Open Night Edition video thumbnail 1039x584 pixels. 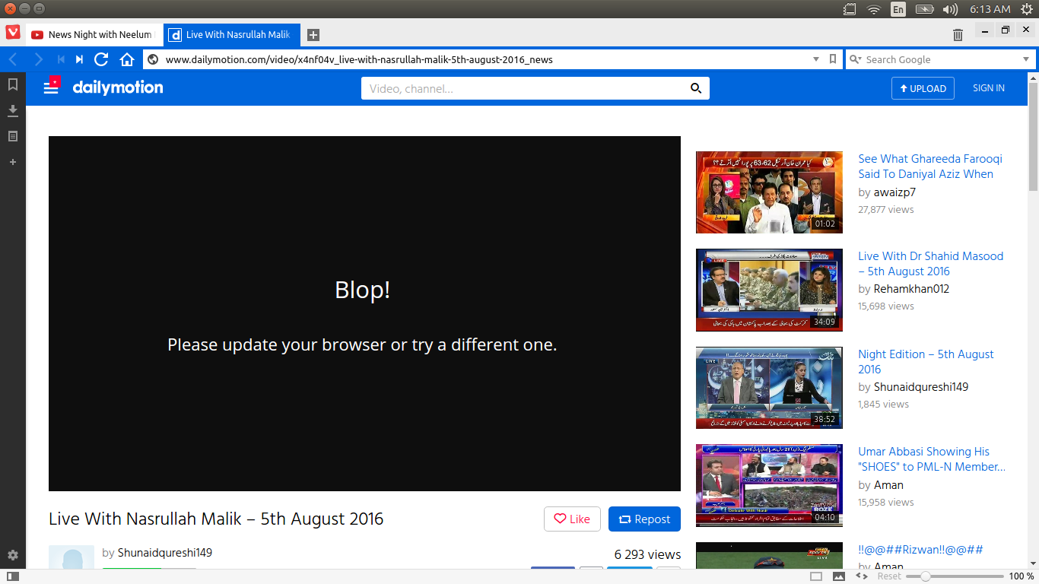769,388
